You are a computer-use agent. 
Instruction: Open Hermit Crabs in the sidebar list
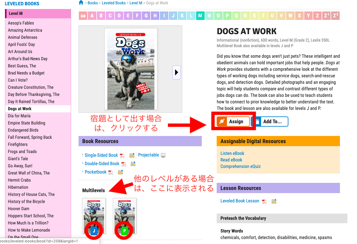[19, 180]
